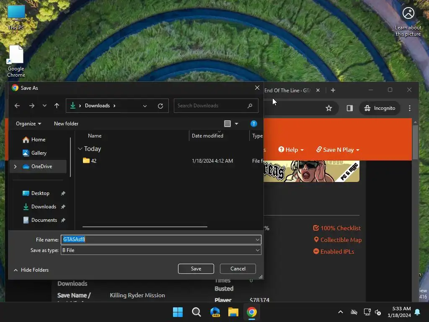The height and width of the screenshot is (322, 429).
Task: Click the forward arrow in Save As dialog
Action: (x=32, y=106)
